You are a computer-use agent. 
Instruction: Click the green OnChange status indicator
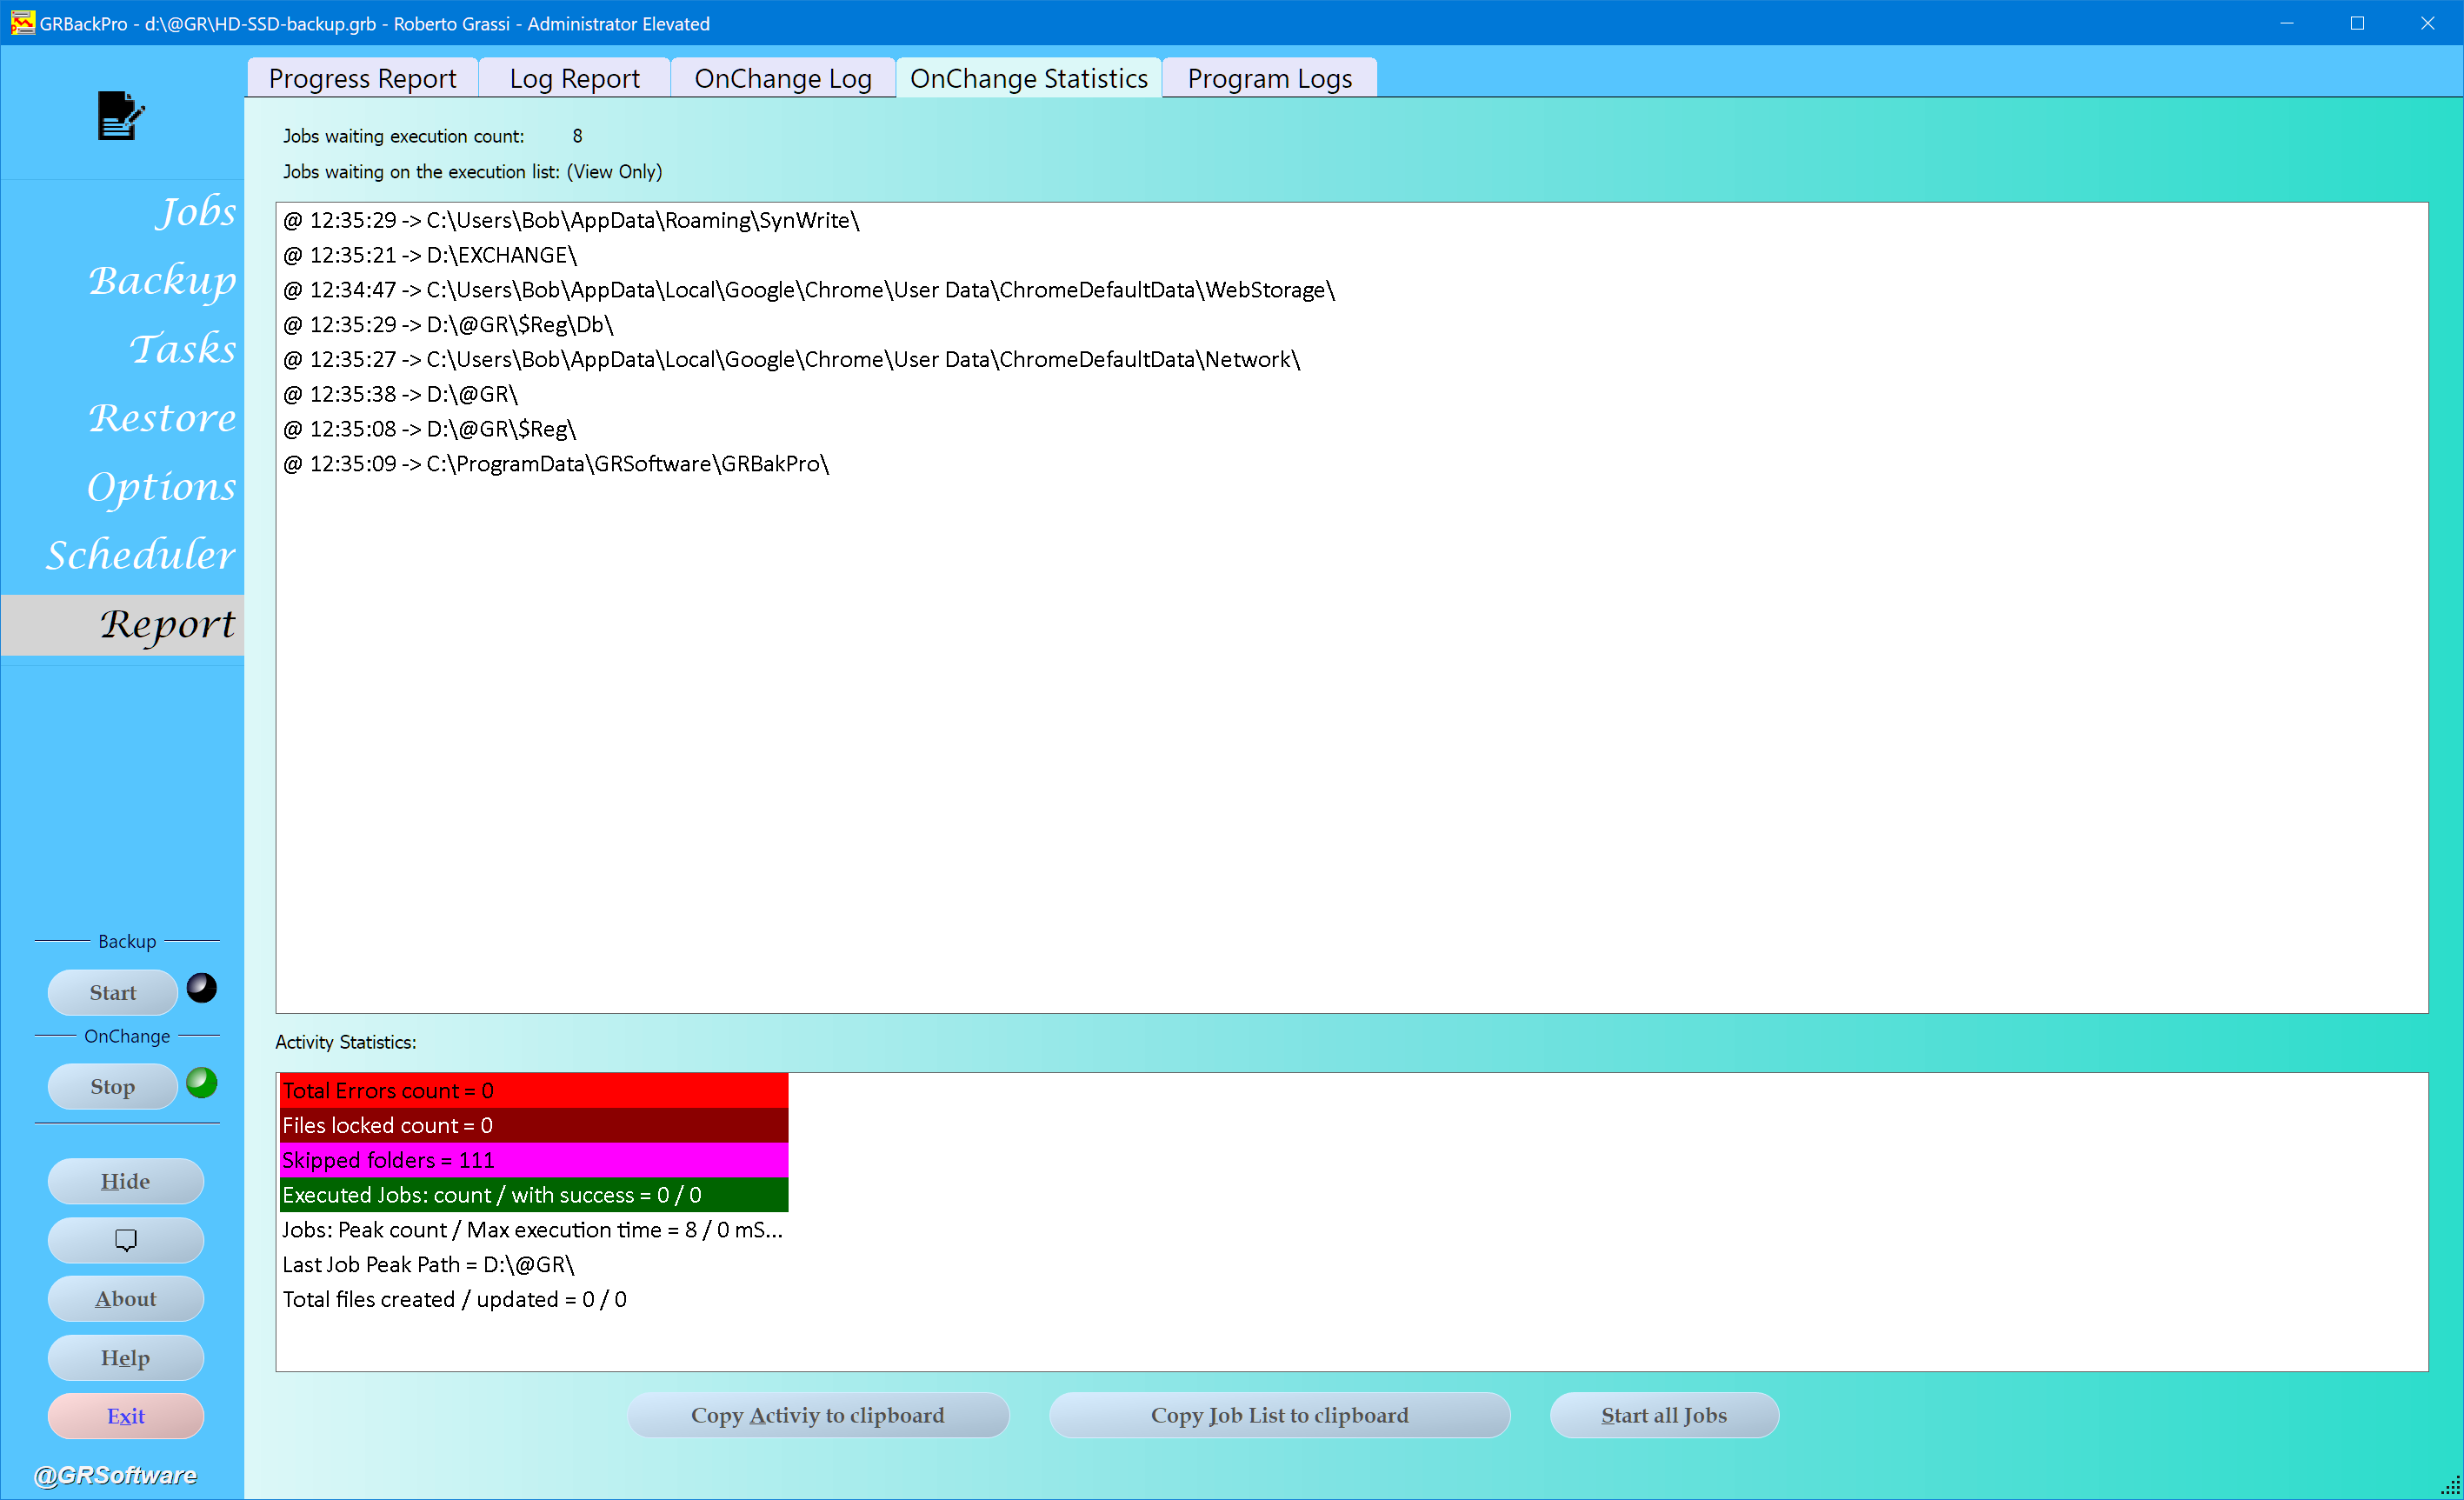pyautogui.click(x=202, y=1083)
